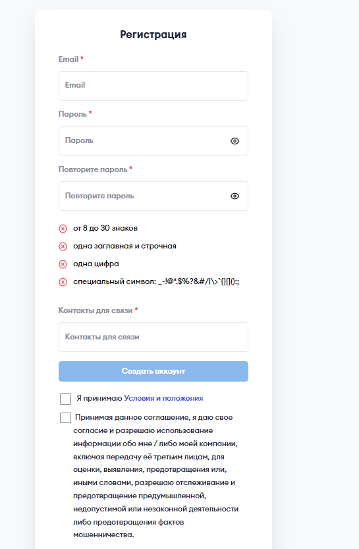Screen dimensions: 359x549
Task: Click the 'Повторите пароль' field label
Action: (x=93, y=169)
